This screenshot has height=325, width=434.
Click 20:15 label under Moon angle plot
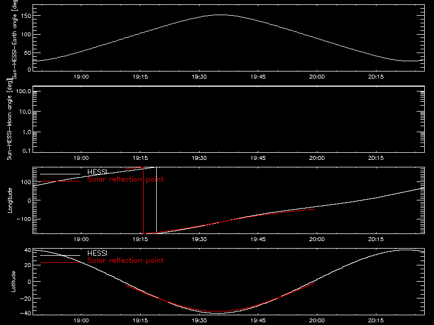pyautogui.click(x=375, y=158)
